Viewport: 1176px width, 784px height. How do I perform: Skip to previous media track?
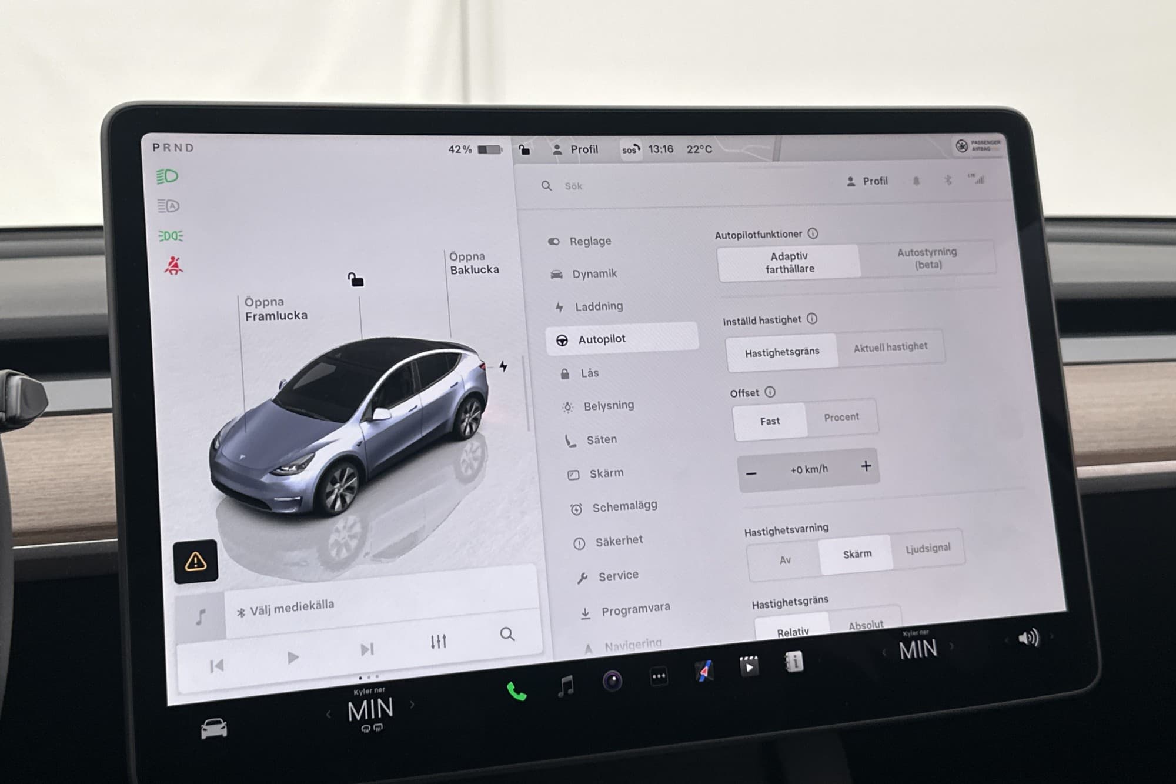pos(216,666)
